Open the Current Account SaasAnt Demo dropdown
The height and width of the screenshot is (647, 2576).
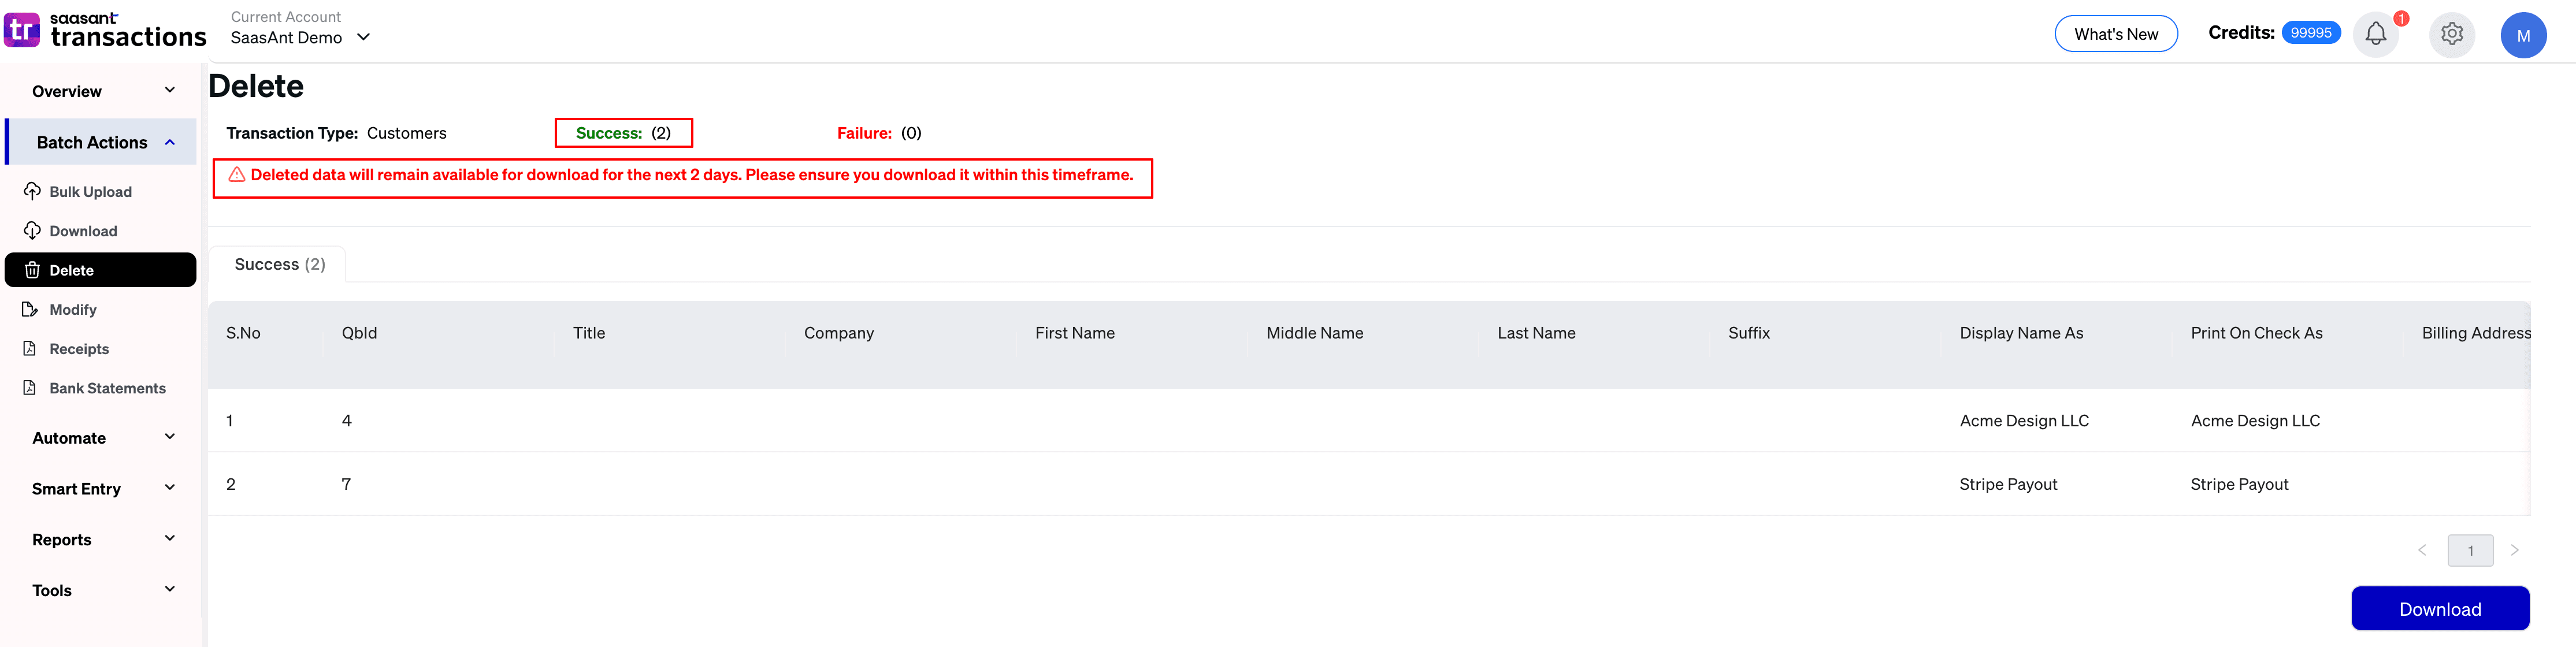[x=300, y=37]
